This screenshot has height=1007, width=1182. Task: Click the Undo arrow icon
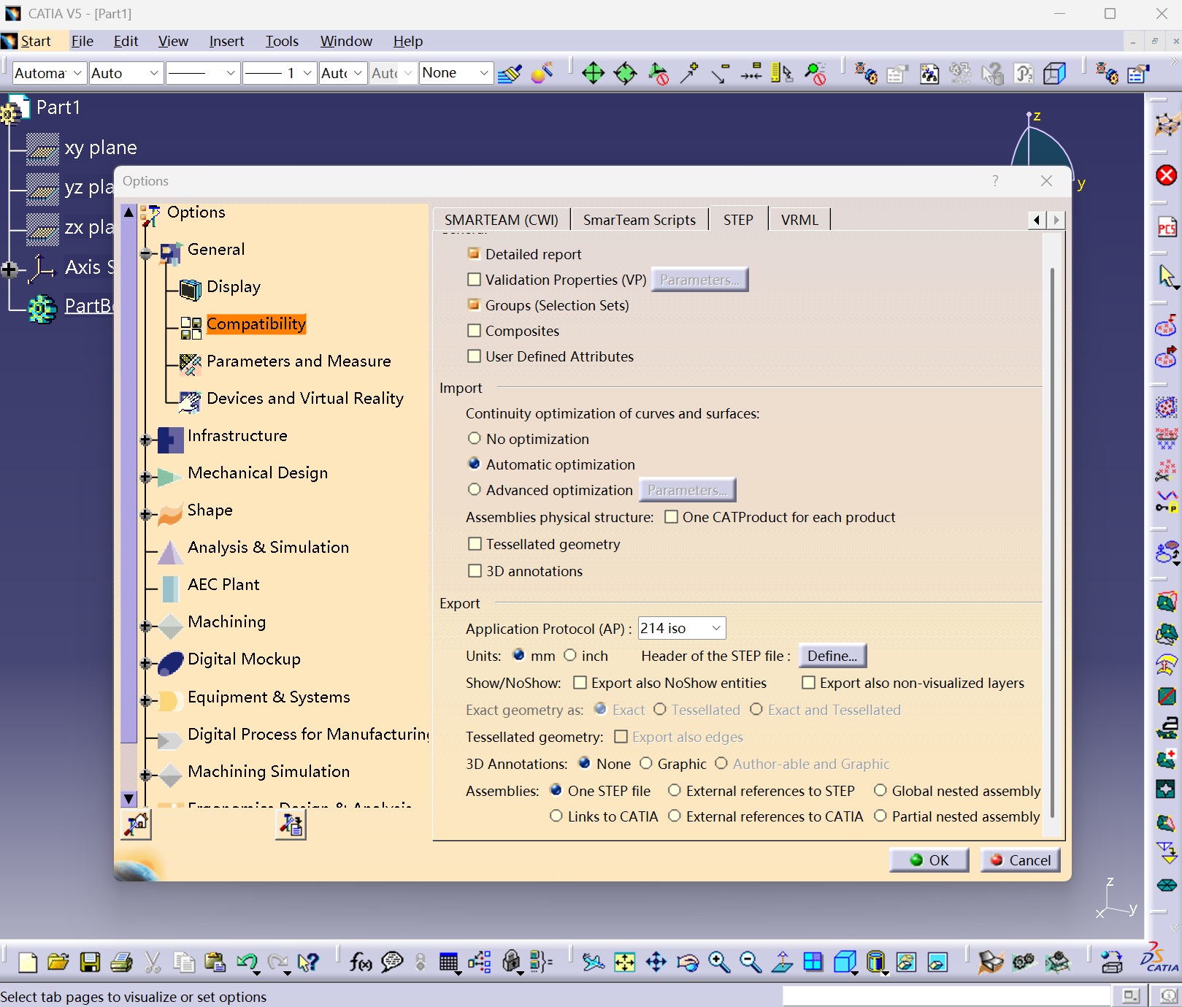point(247,962)
